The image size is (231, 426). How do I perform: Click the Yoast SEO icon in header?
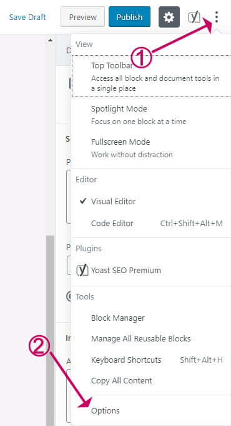click(194, 17)
